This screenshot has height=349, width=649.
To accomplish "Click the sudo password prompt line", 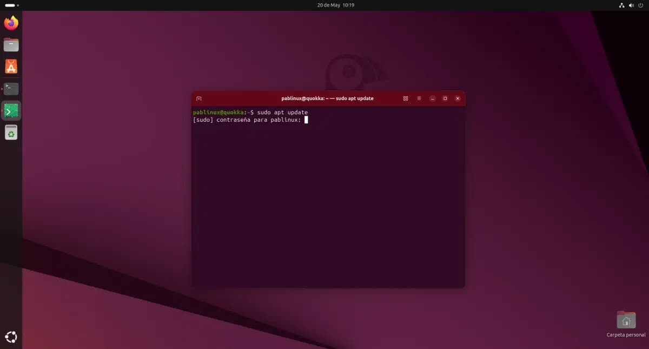I will pos(250,120).
